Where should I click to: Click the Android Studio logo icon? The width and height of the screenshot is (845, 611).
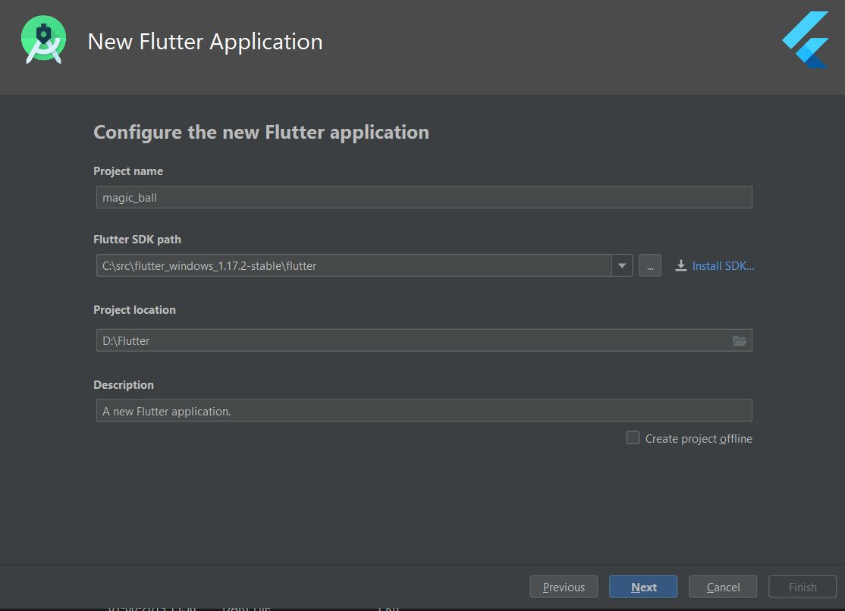44,40
